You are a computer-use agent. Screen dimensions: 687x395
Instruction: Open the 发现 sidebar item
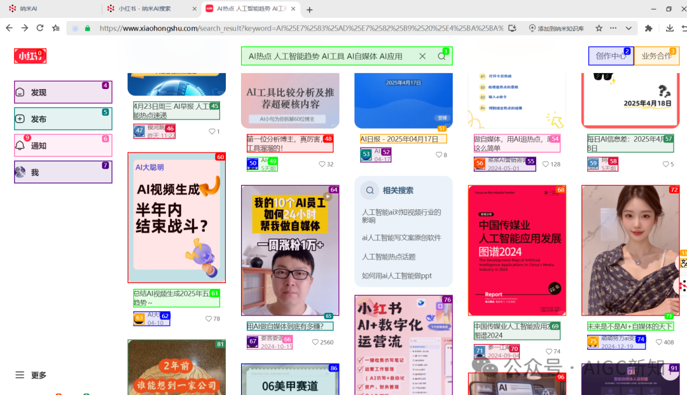coord(63,92)
